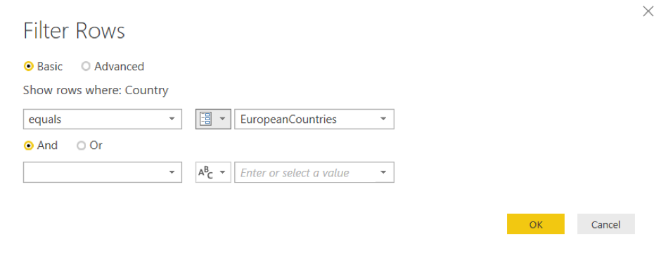The height and width of the screenshot is (258, 661).
Task: Click the Show rows where: Country label
Action: [96, 90]
